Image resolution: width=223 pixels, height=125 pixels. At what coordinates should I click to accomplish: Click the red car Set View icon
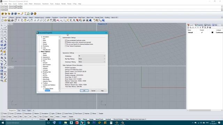(x=58, y=20)
